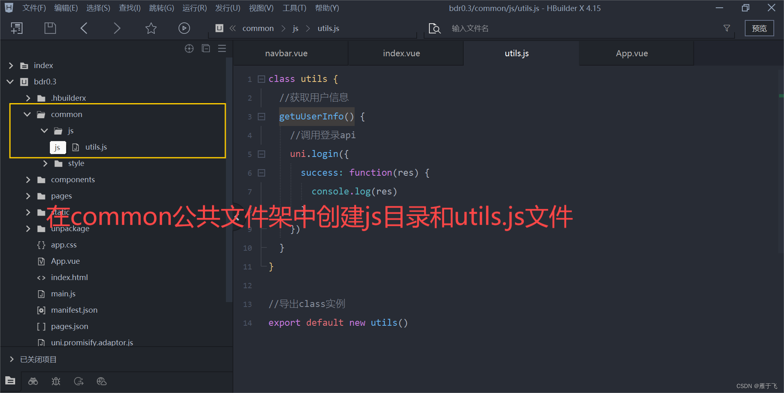The width and height of the screenshot is (784, 393).
Task: Open the 发行(U) menu
Action: pyautogui.click(x=228, y=8)
